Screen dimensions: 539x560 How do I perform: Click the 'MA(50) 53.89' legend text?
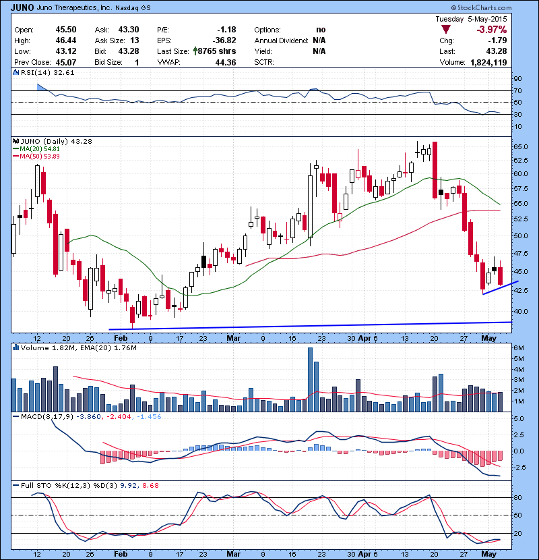tap(40, 157)
